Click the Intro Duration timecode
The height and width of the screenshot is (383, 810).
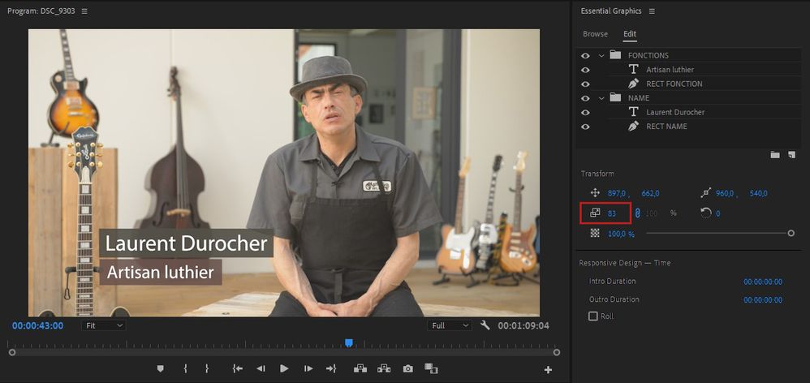(762, 282)
